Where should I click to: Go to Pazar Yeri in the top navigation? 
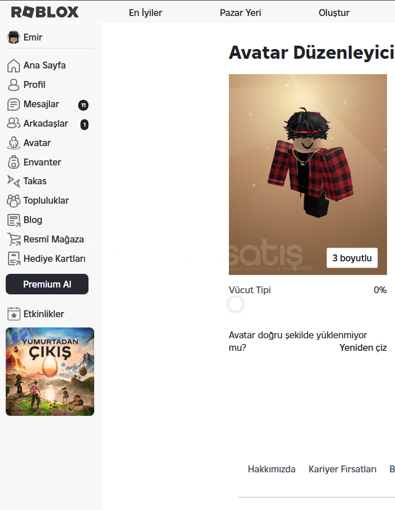point(240,13)
